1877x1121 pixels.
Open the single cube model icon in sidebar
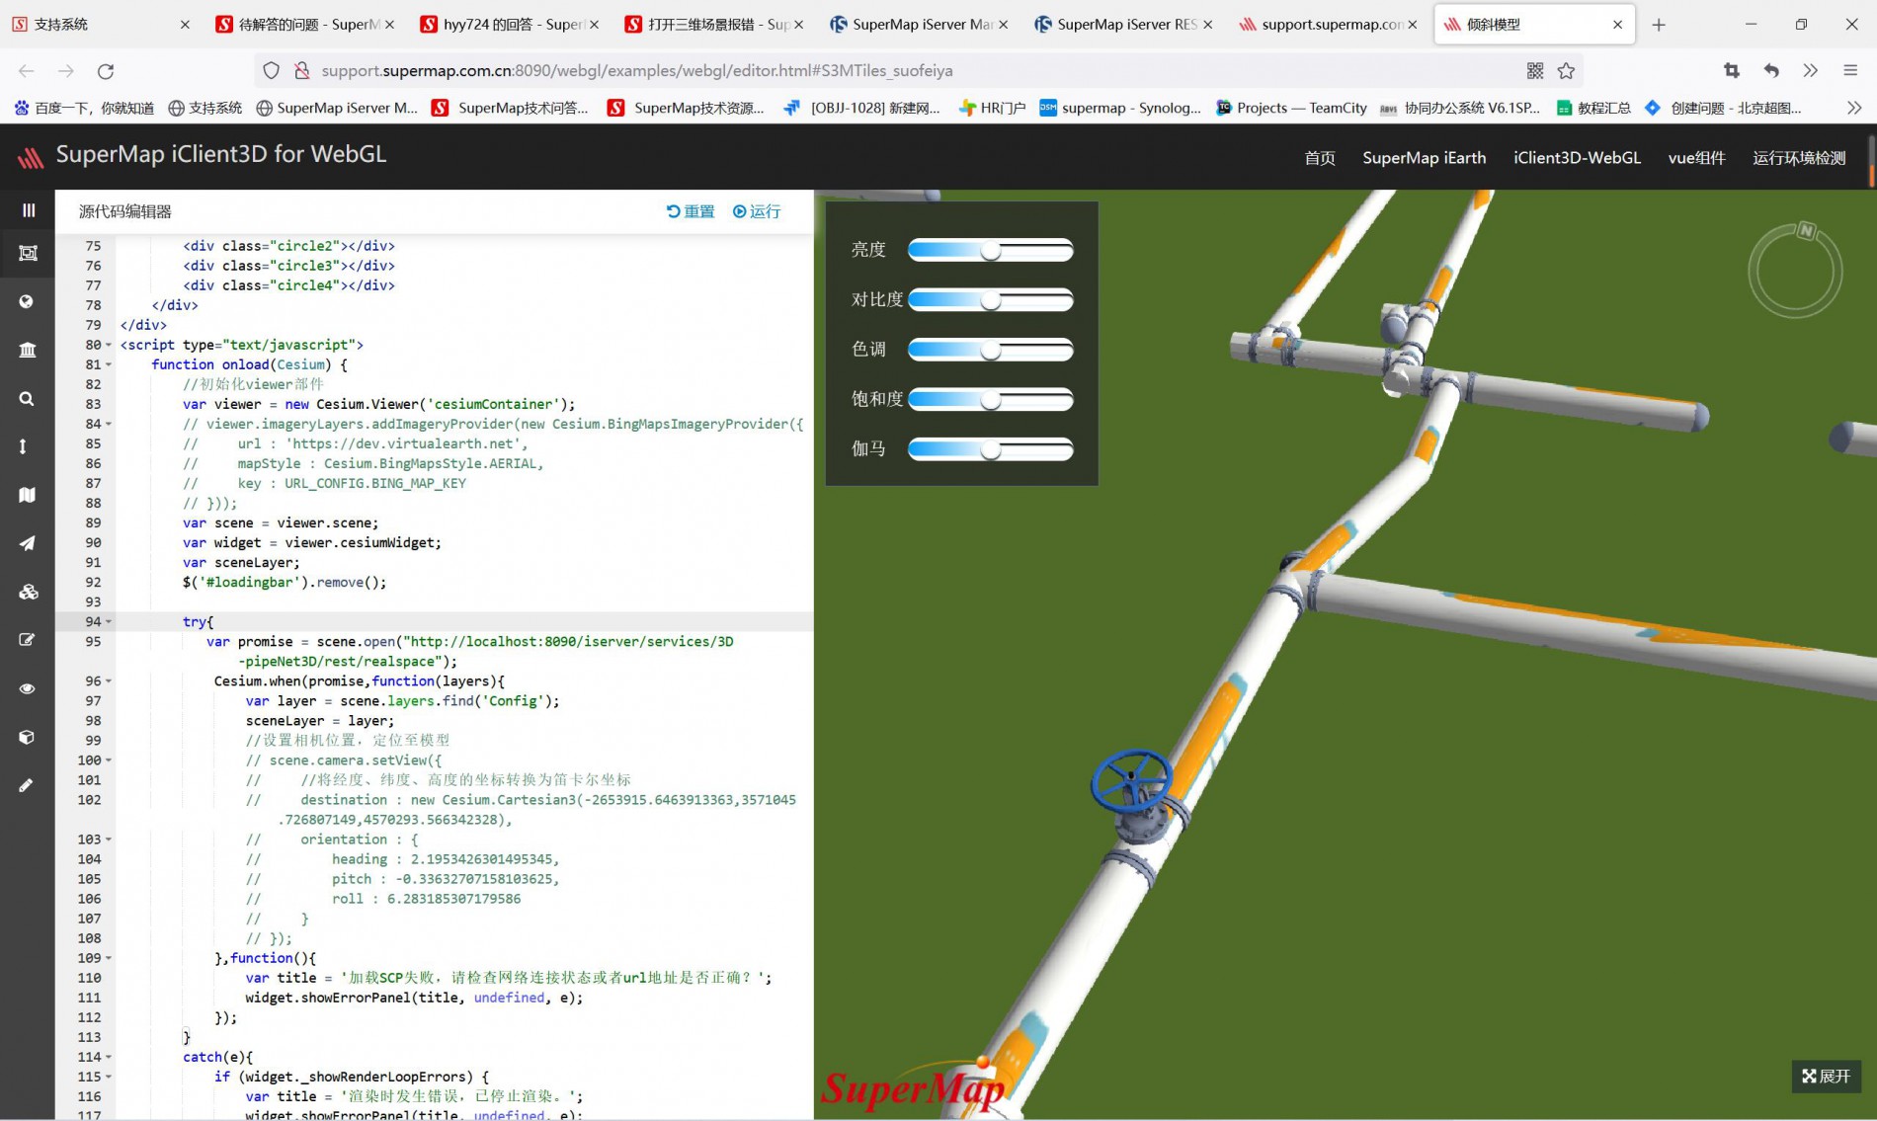[x=27, y=737]
